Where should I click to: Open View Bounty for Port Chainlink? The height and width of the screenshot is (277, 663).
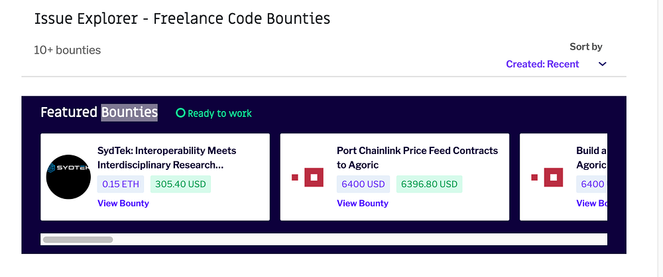tap(363, 203)
